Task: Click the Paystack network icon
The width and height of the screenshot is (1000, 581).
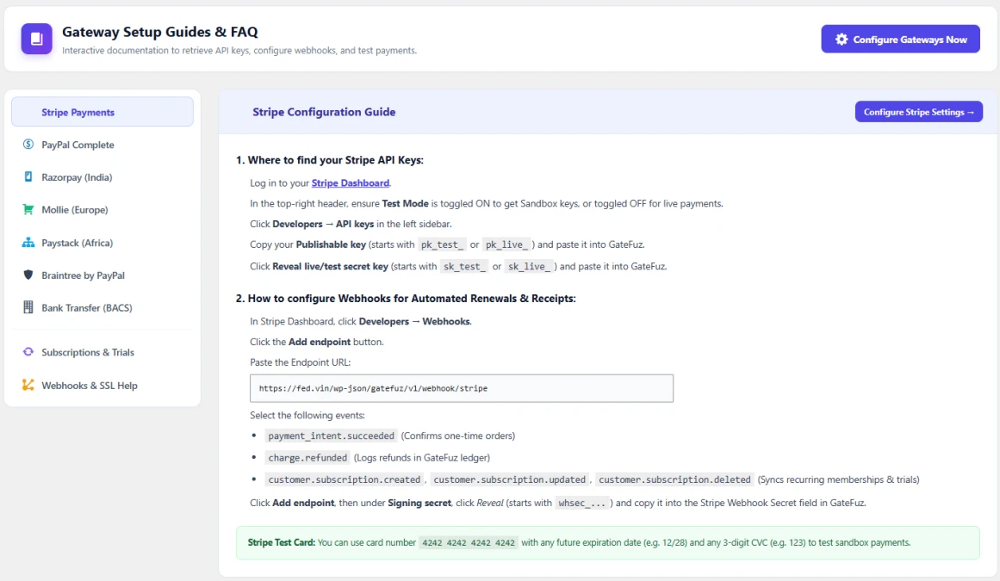Action: click(28, 242)
